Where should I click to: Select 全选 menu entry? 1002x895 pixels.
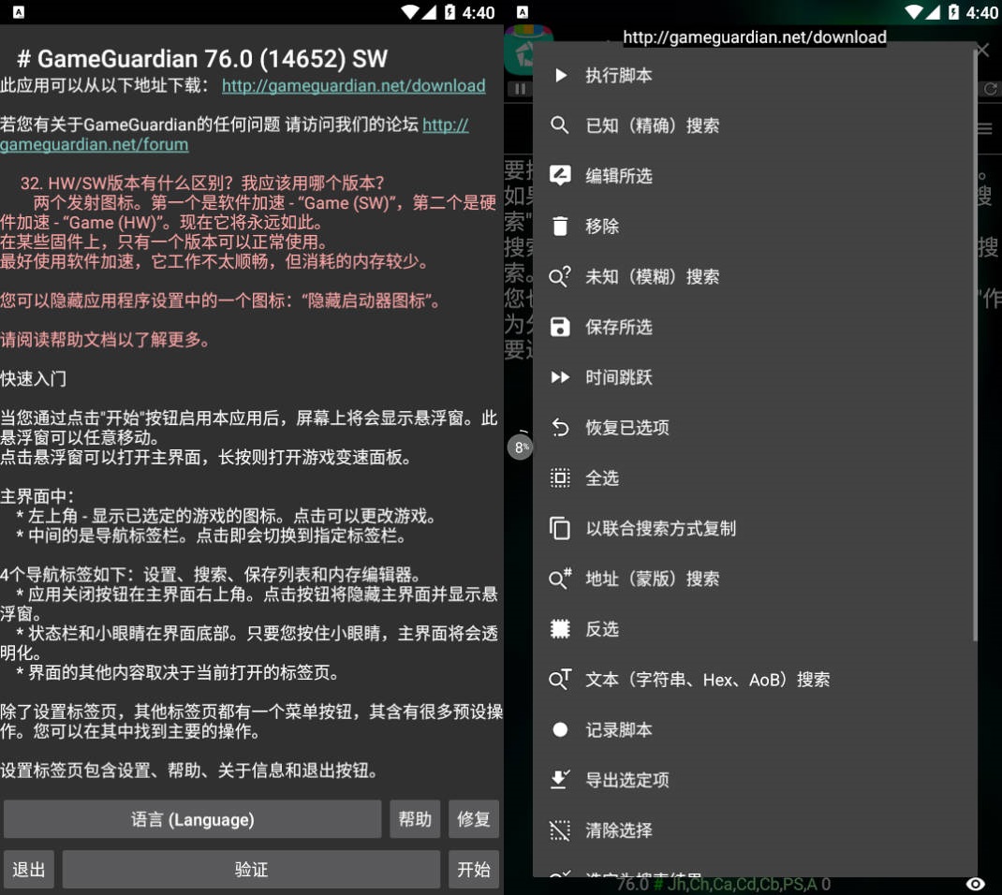(754, 477)
